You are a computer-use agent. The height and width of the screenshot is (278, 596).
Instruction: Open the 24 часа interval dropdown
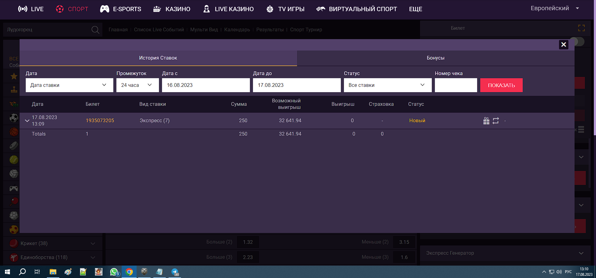(x=137, y=85)
